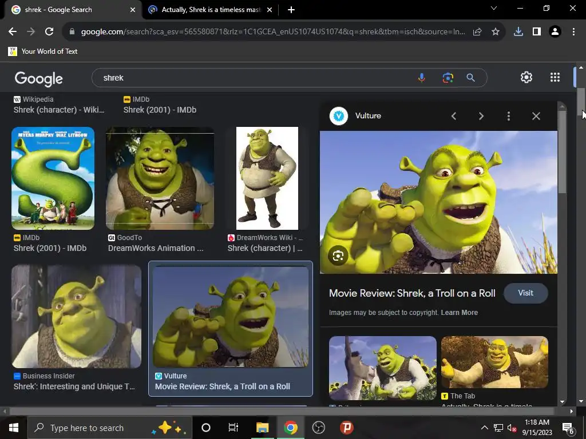Search by image with Google Lens
This screenshot has width=586, height=439.
[448, 78]
